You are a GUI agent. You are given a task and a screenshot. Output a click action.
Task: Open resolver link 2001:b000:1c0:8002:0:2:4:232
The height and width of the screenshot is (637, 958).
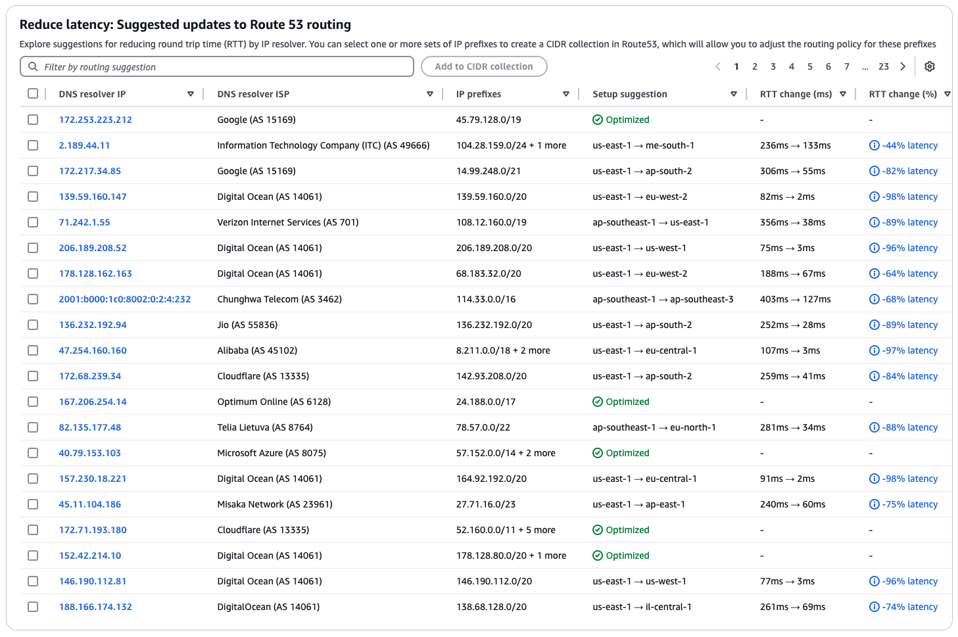(125, 299)
